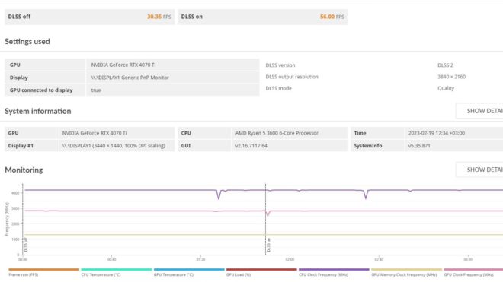The width and height of the screenshot is (503, 282).
Task: Click the Quality DLSS mode value
Action: [x=446, y=88]
